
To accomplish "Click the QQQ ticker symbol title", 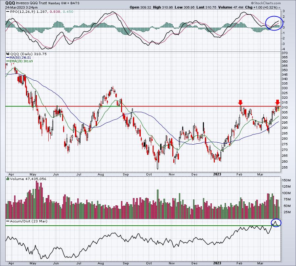I will click(10, 3).
